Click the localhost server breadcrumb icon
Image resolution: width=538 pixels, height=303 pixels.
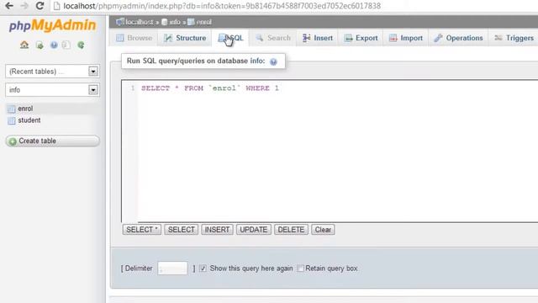[x=119, y=22]
